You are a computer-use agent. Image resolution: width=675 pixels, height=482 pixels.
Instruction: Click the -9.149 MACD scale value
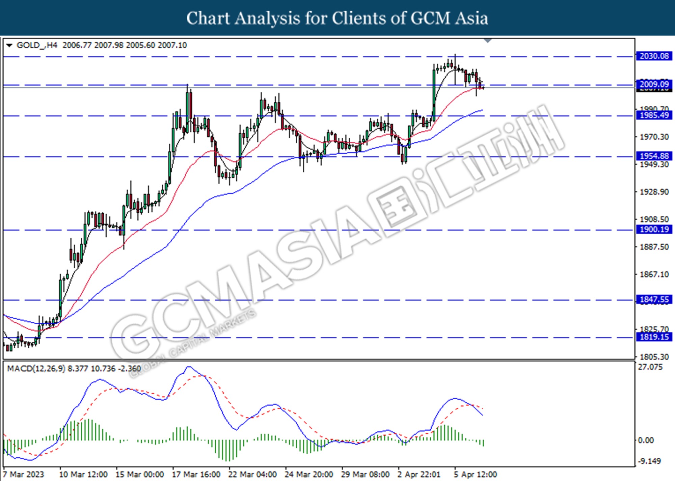pyautogui.click(x=649, y=461)
